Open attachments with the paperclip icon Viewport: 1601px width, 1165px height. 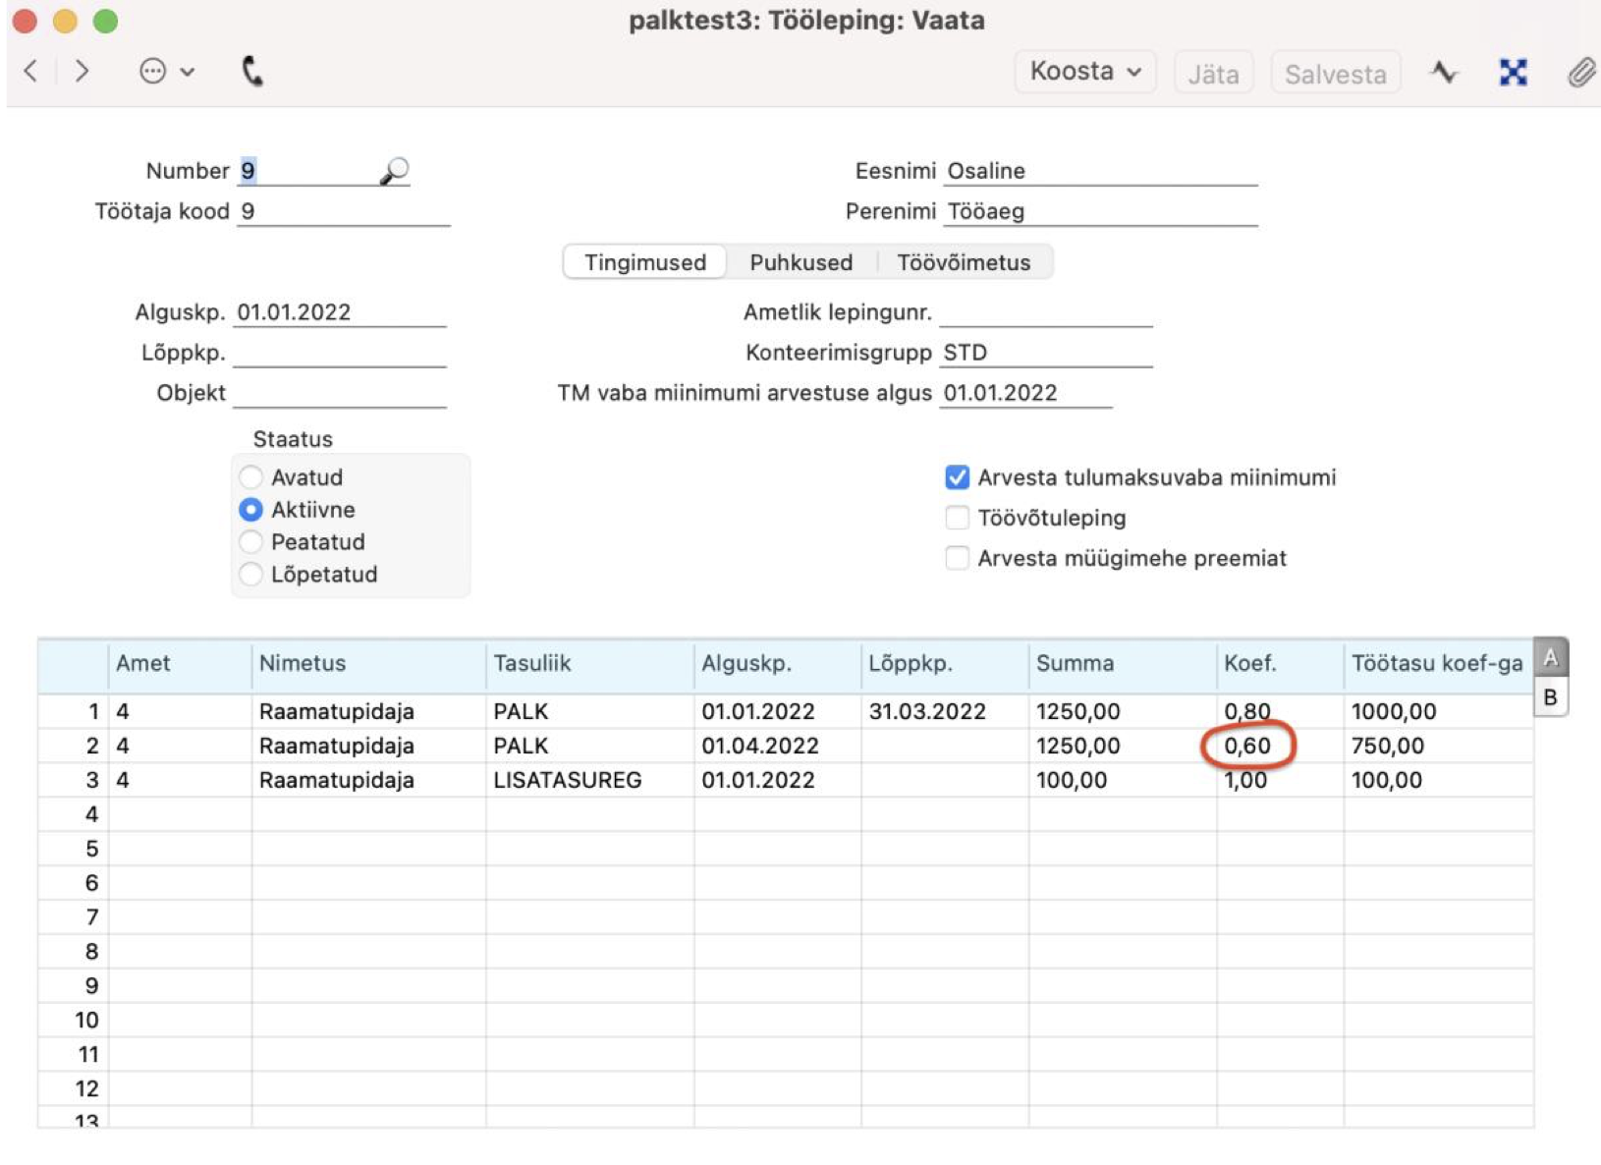click(x=1579, y=73)
